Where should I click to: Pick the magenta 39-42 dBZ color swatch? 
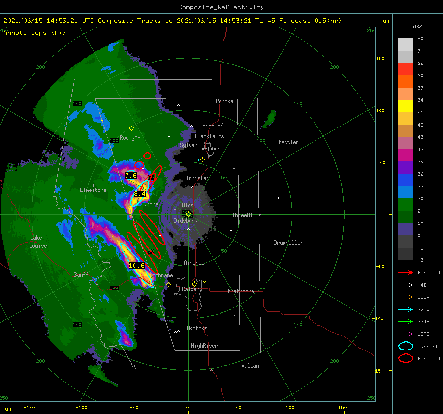pos(406,156)
